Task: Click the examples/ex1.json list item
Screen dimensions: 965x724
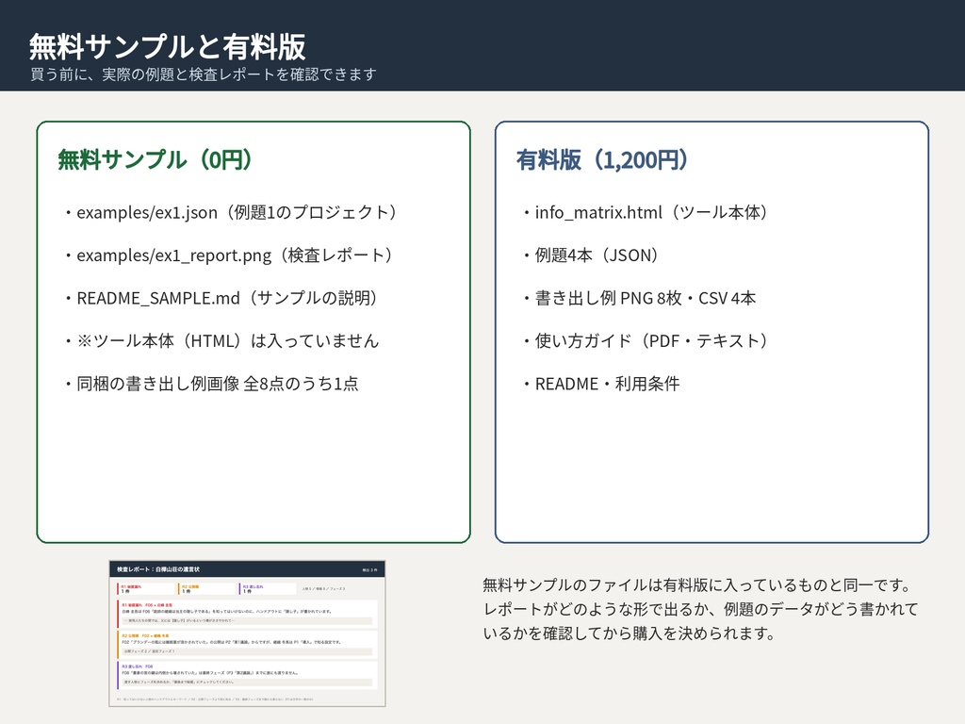Action: [232, 212]
